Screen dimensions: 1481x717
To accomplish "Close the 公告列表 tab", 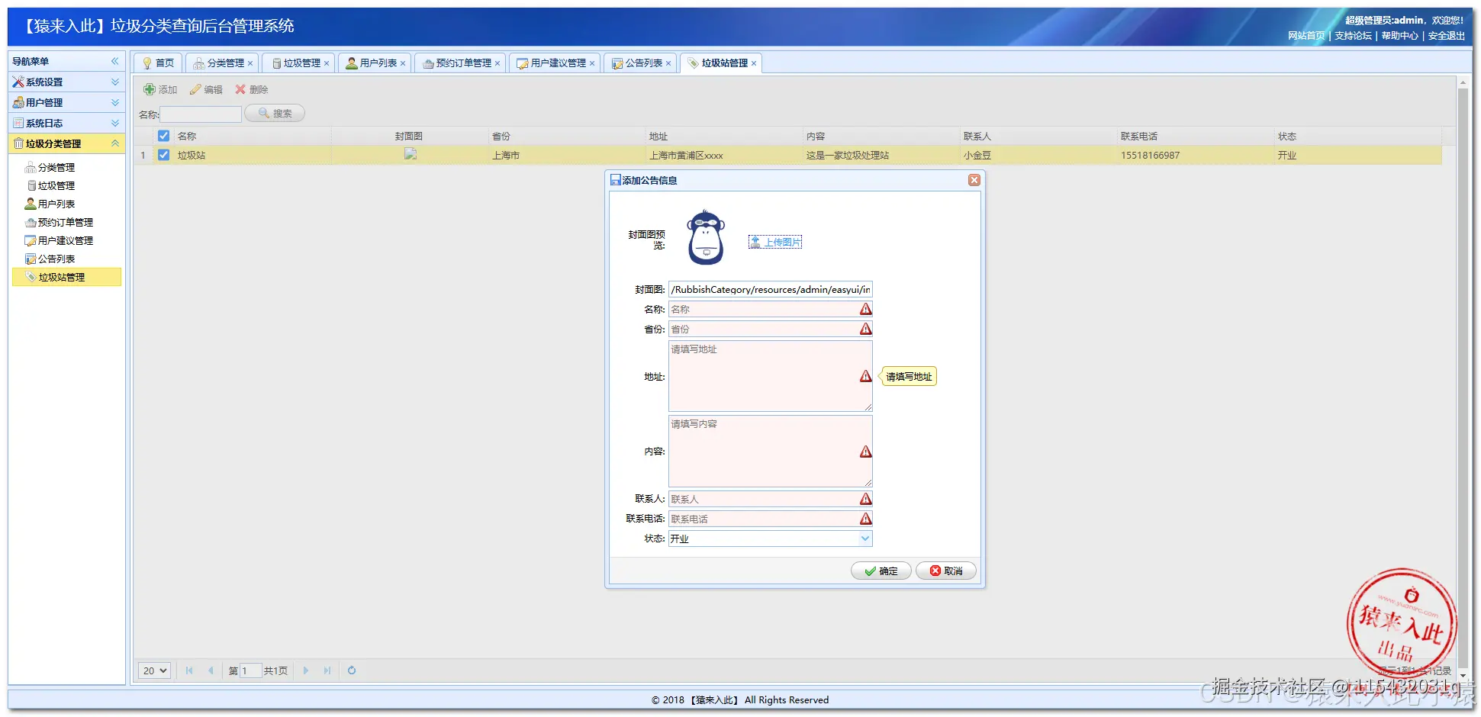I will [668, 63].
